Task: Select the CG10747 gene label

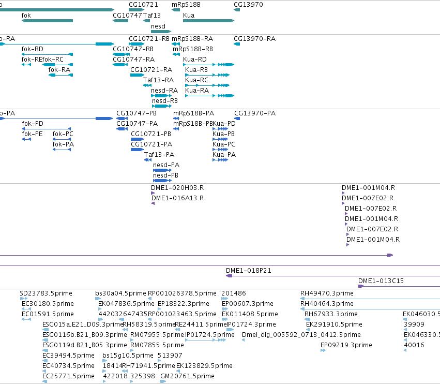Action: tap(127, 16)
